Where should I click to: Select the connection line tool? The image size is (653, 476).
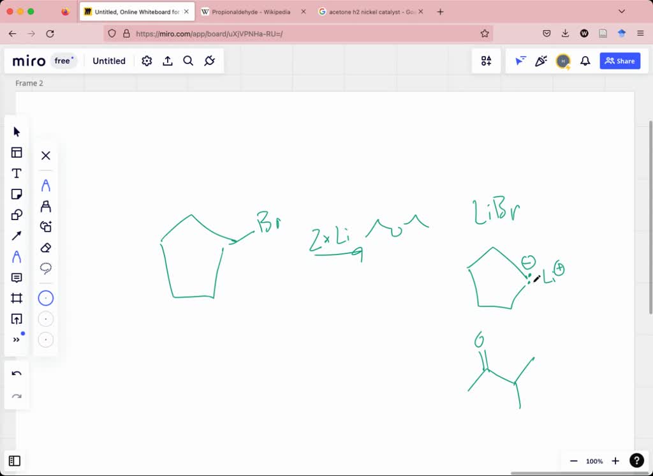tap(17, 235)
